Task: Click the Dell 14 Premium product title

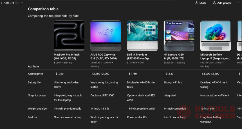Action: tap(138, 56)
